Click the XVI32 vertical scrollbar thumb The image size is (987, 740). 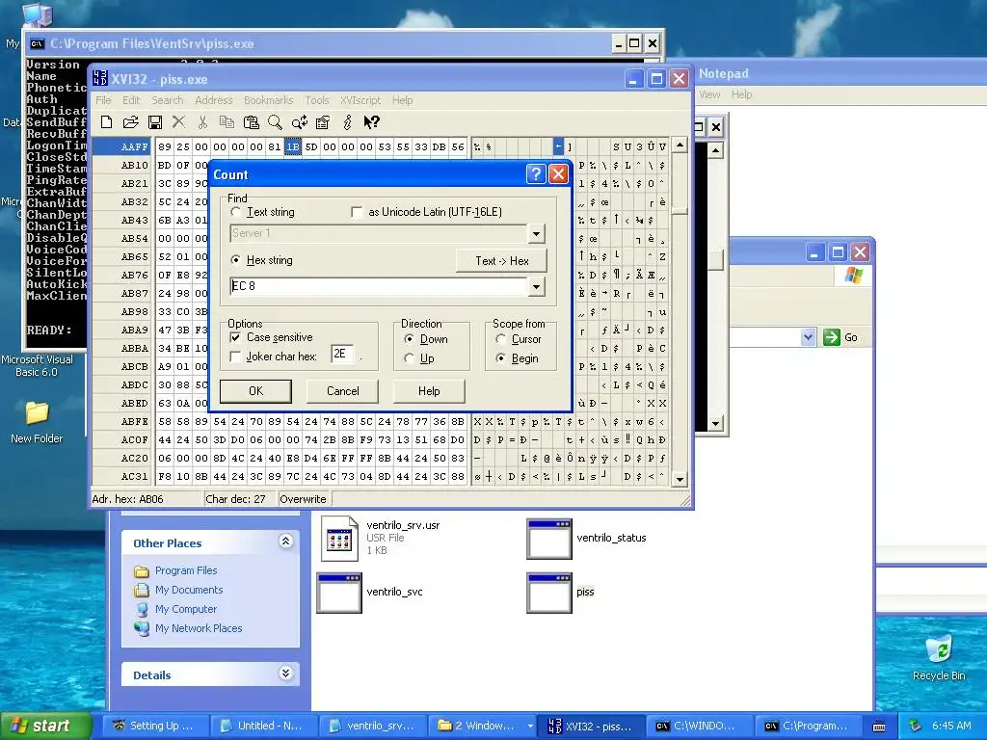[x=680, y=209]
